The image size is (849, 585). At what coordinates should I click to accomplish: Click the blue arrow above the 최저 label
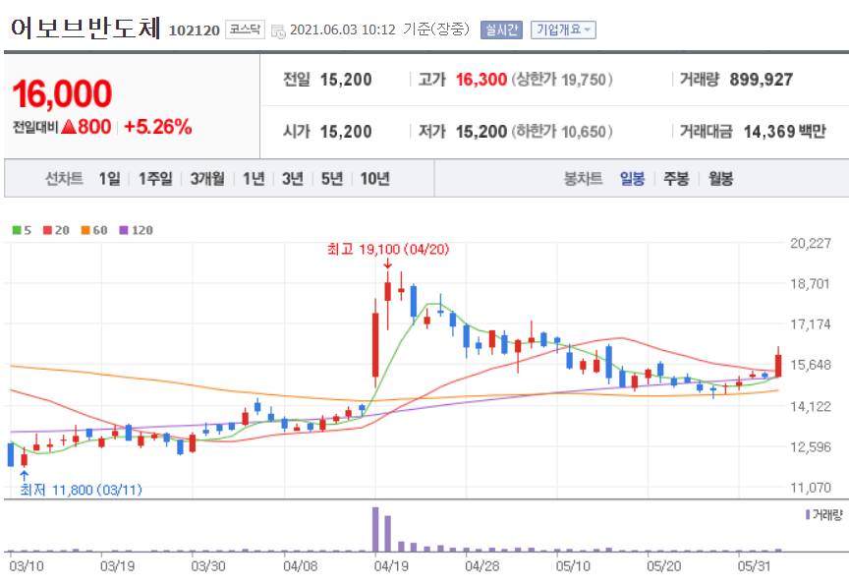pos(24,476)
